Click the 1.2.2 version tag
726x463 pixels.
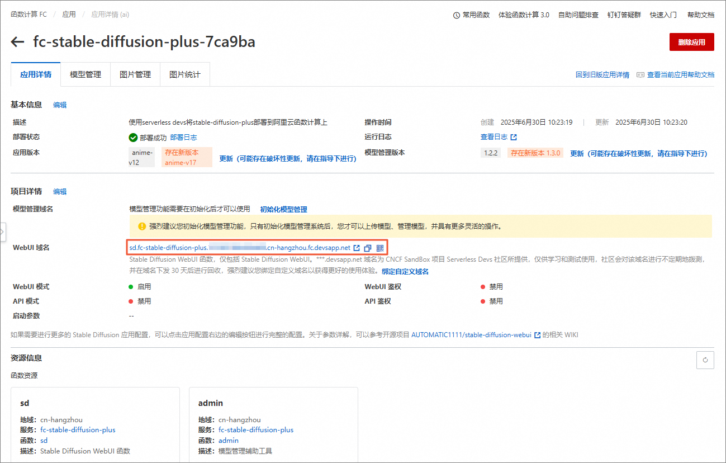(x=491, y=153)
